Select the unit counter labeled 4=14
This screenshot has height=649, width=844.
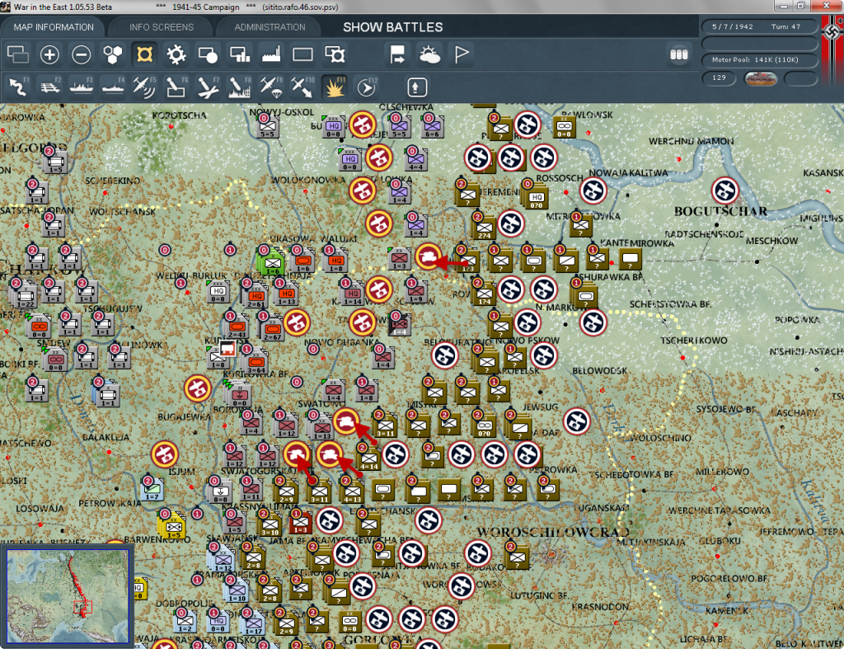point(368,459)
